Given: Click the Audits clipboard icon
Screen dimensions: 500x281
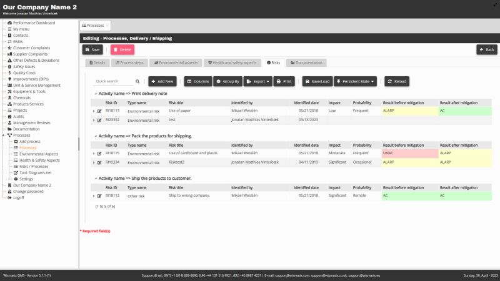Looking at the screenshot, I should (9, 117).
